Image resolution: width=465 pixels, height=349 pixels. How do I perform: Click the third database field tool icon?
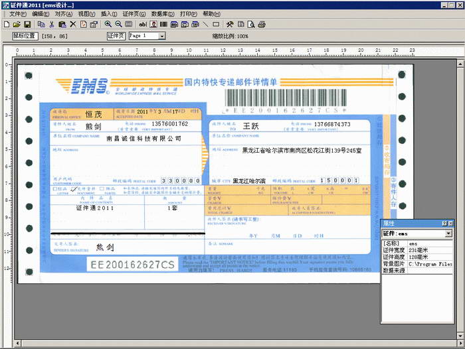pyautogui.click(x=195, y=25)
